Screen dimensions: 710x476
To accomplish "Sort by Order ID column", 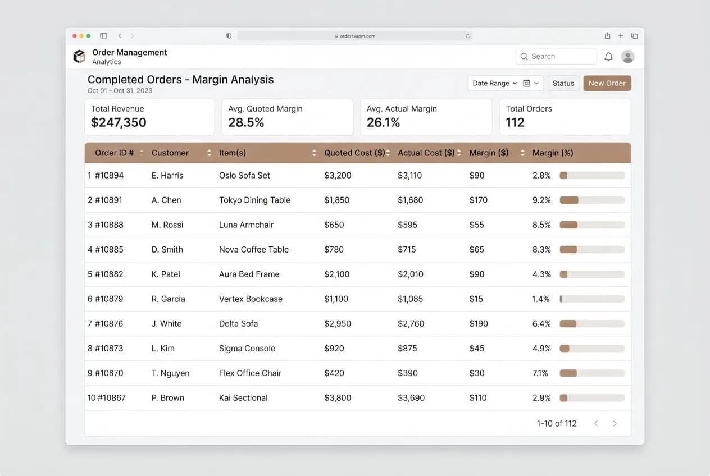I will tap(142, 153).
